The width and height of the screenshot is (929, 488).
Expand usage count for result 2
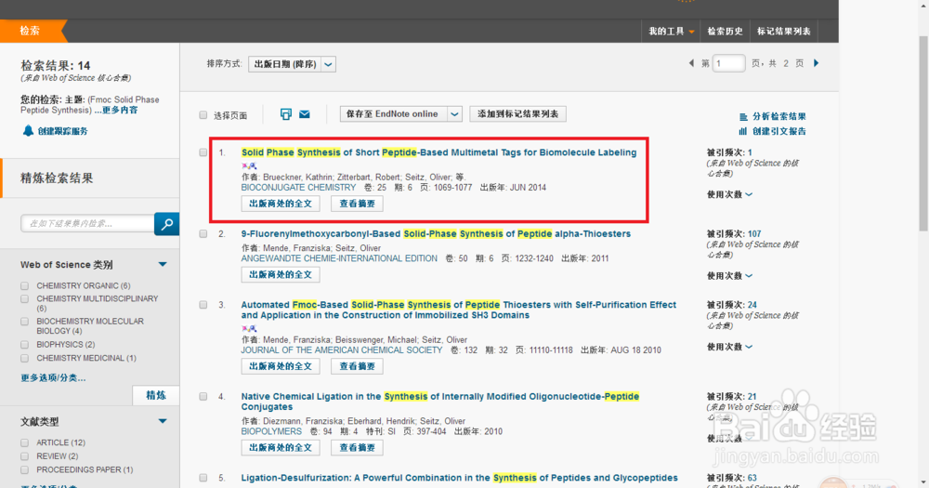point(729,276)
